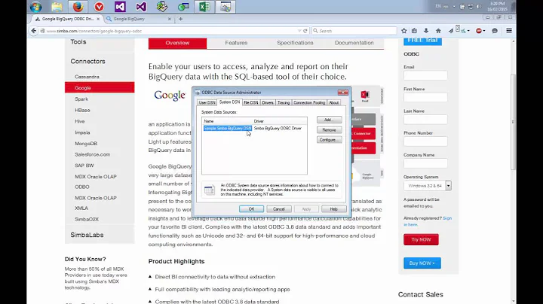Click the Firefox search box
Image resolution: width=543 pixels, height=304 pixels.
click(x=354, y=31)
